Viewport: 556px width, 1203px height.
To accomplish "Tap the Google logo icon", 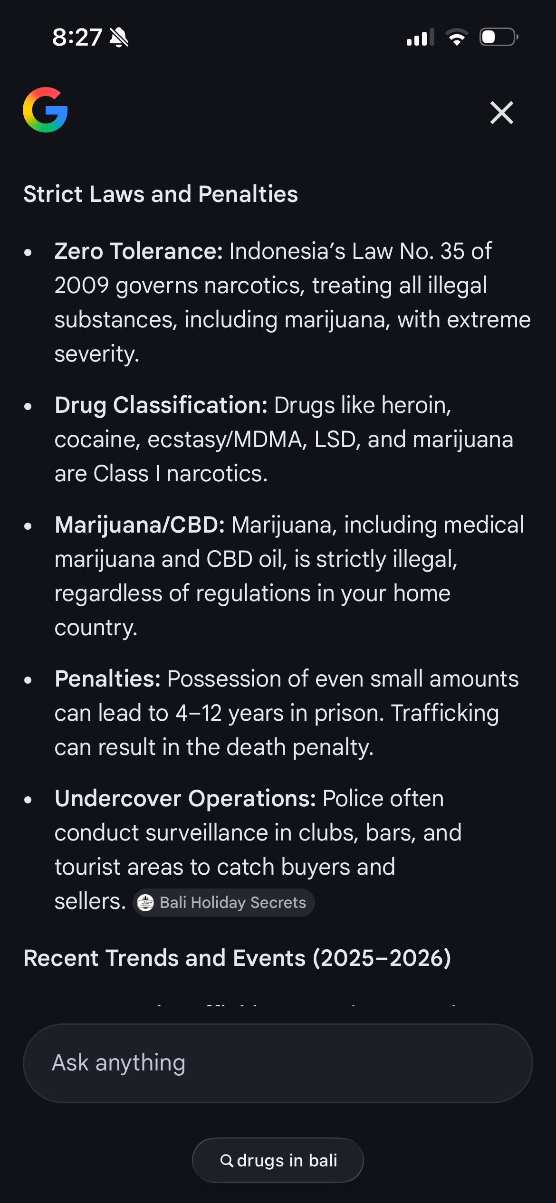I will click(45, 110).
